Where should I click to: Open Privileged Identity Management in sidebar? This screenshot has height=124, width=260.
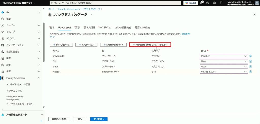15,98
